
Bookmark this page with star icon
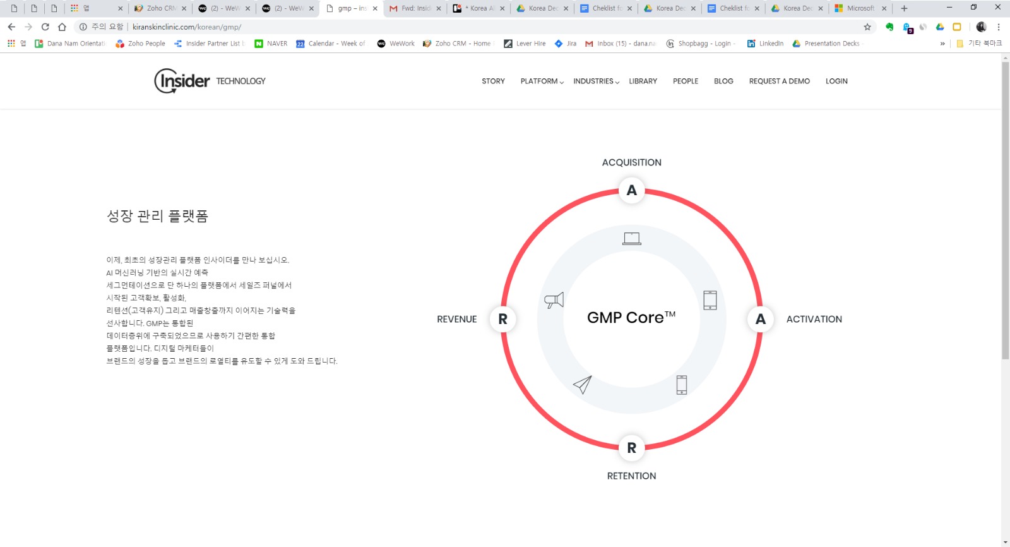point(867,27)
